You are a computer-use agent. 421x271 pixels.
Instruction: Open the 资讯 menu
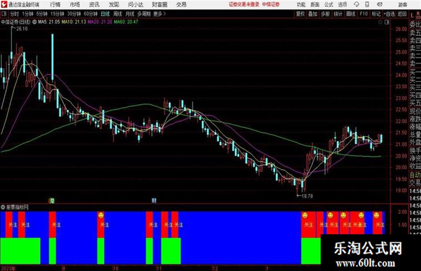click(x=94, y=4)
